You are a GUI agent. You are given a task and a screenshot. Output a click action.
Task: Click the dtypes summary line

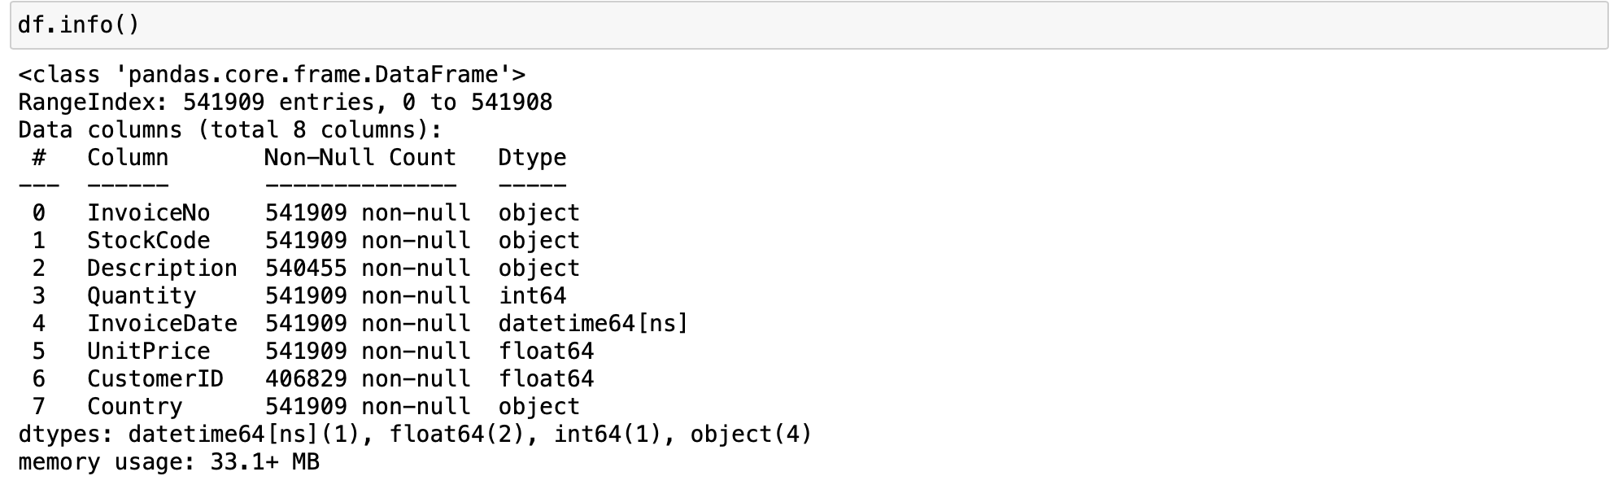(415, 435)
